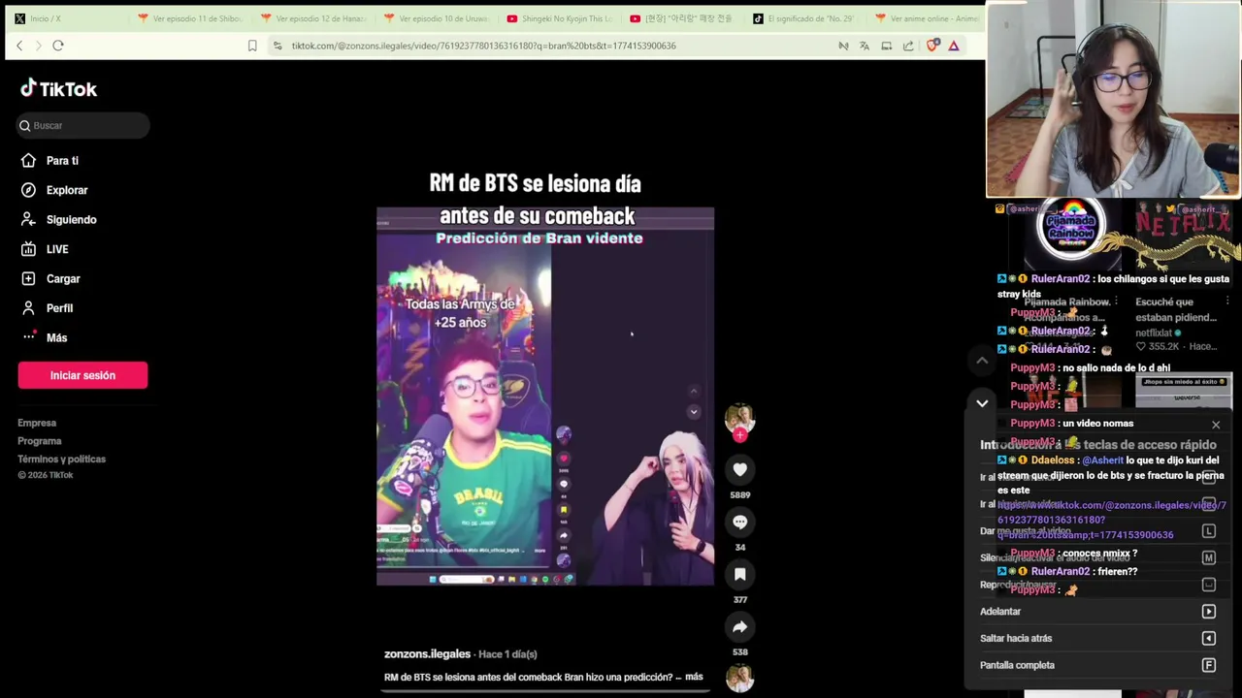Switch to 'Shingeki No Kyojin' YouTube tab

(559, 18)
